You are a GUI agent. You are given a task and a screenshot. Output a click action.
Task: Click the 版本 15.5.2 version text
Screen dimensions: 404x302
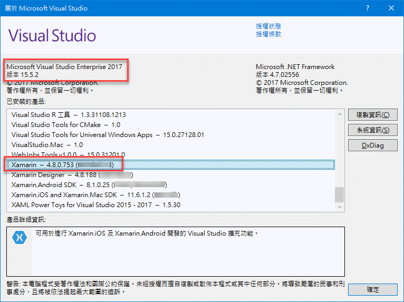(x=23, y=75)
